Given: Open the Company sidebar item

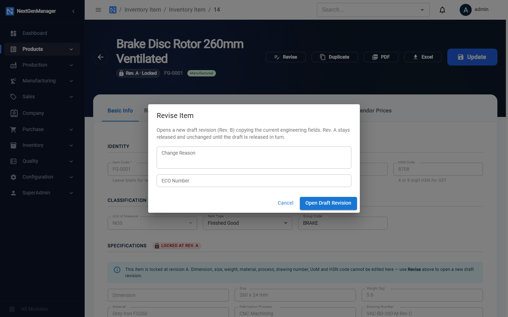Looking at the screenshot, I should [42, 113].
